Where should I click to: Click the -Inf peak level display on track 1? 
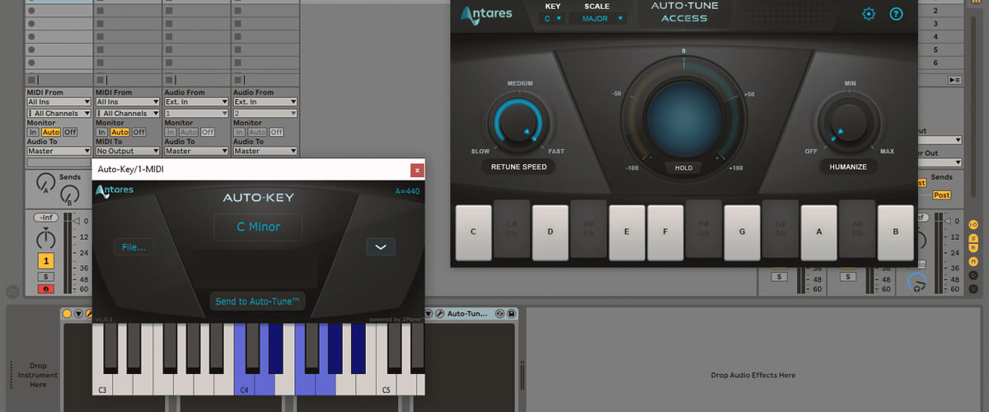[x=45, y=218]
